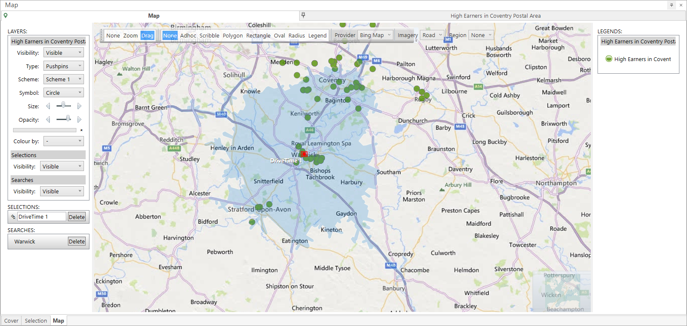Open Visibility dropdown under Selections header
This screenshot has width=687, height=326.
[62, 166]
